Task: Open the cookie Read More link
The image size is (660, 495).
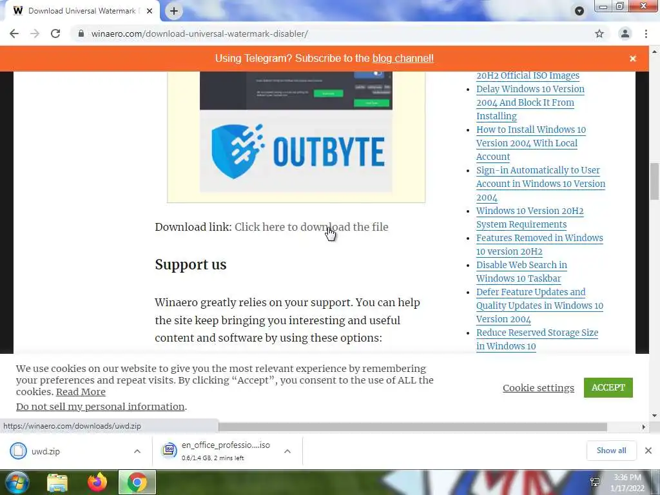Action: click(x=81, y=392)
